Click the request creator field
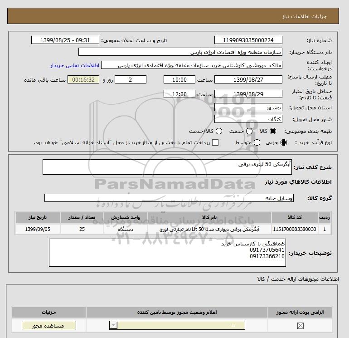The image size is (349, 338). (x=192, y=65)
